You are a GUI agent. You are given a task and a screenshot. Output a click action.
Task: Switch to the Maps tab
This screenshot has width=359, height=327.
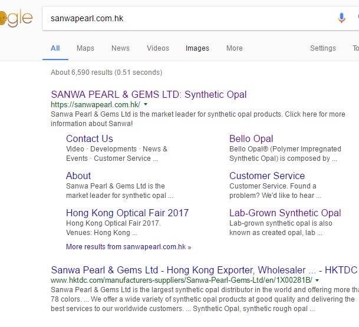click(x=85, y=48)
